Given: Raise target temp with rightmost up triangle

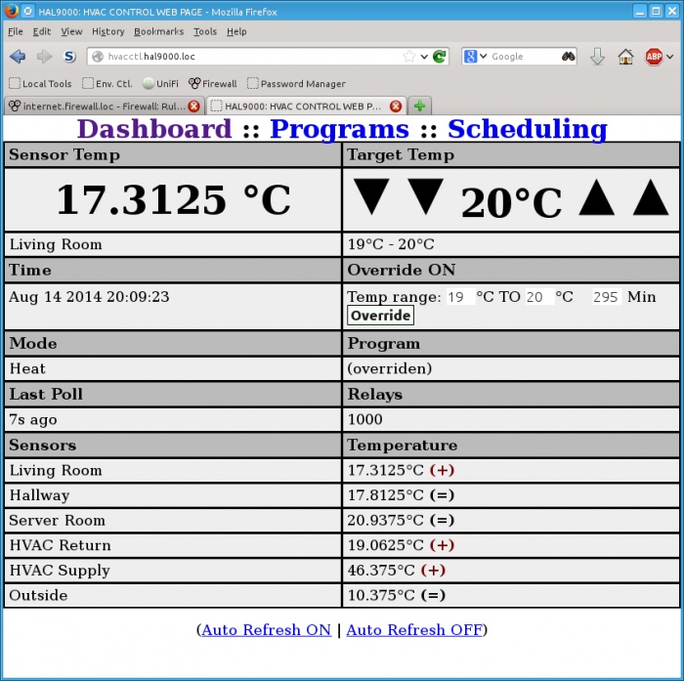Looking at the screenshot, I should click(x=650, y=198).
